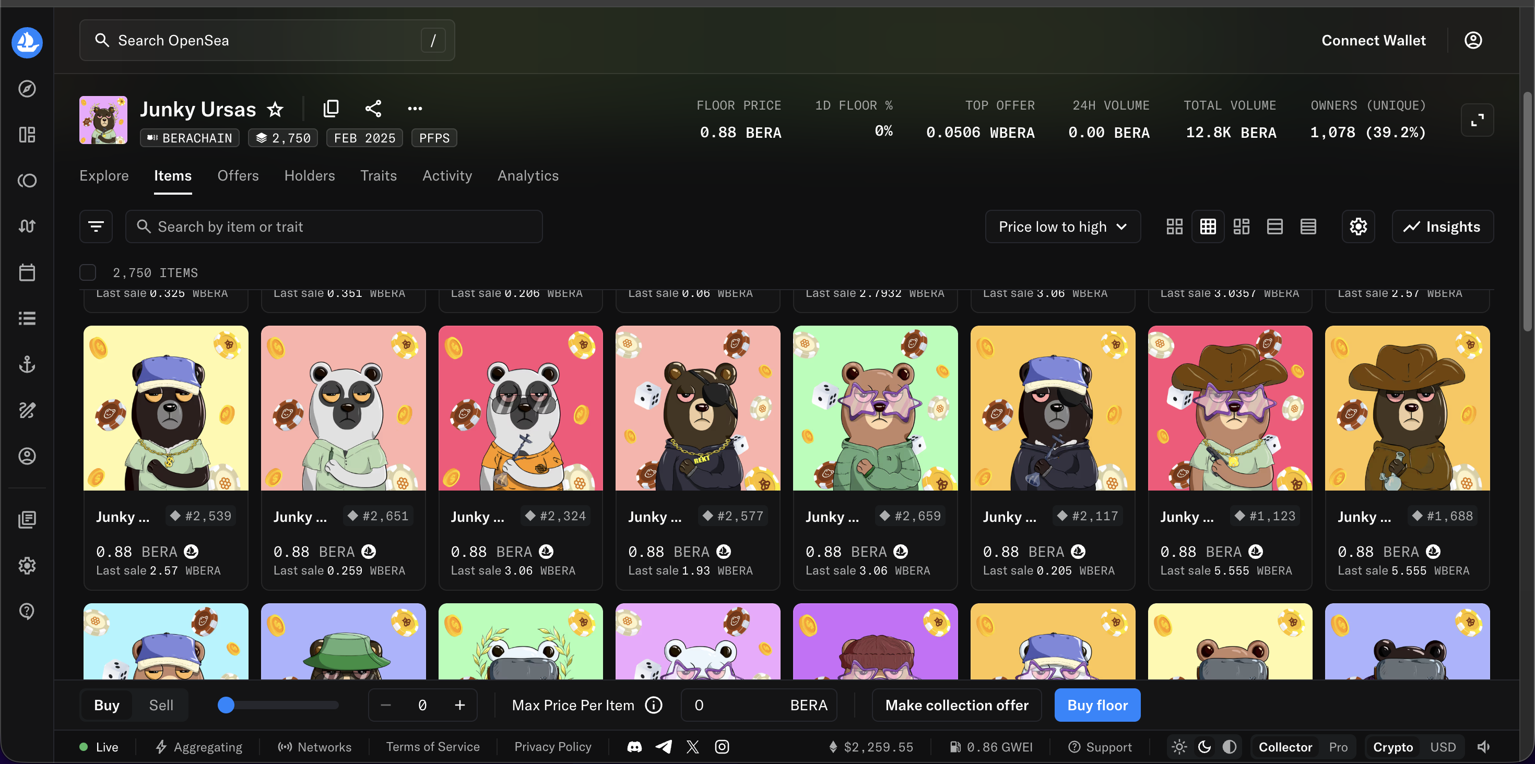Open the item display settings gear

[1358, 226]
